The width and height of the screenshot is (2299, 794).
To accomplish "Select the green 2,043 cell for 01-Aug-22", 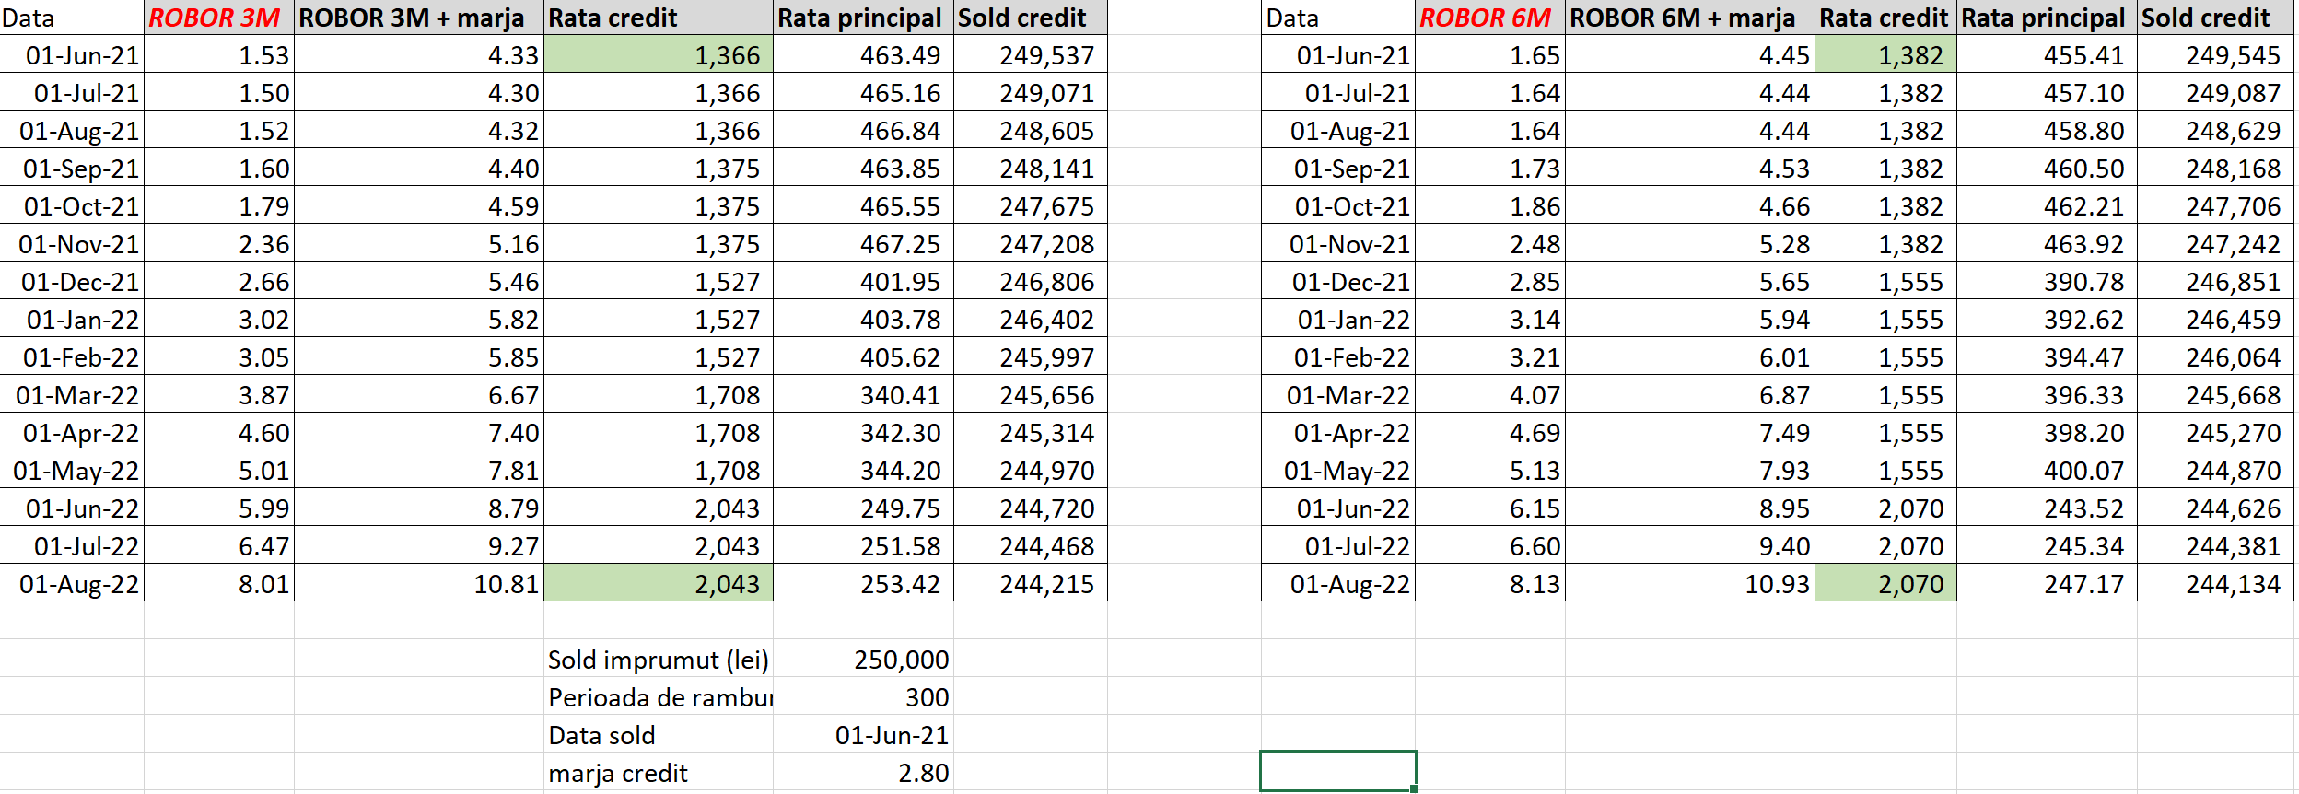I will [658, 584].
